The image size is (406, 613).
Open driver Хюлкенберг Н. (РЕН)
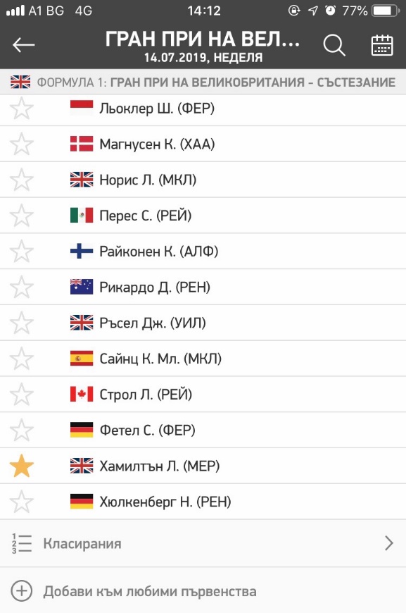203,502
